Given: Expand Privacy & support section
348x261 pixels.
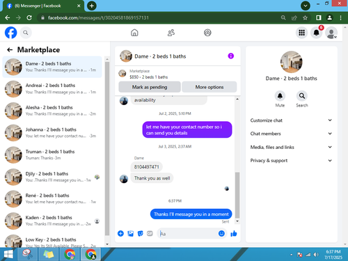Looking at the screenshot, I should point(291,161).
